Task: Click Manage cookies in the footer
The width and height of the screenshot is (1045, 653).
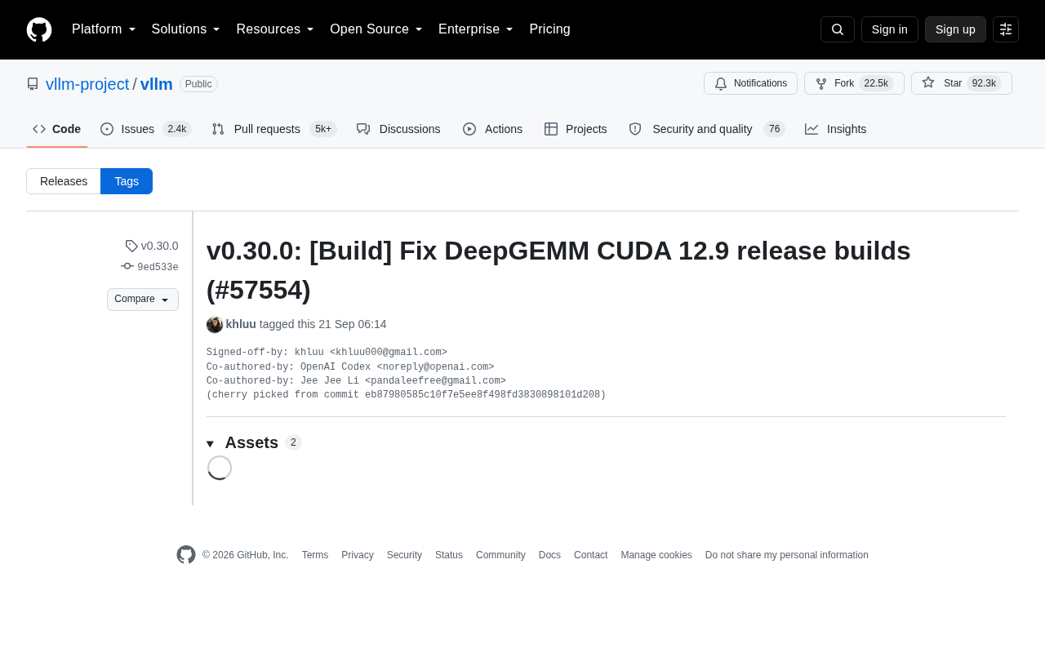Action: pyautogui.click(x=656, y=555)
